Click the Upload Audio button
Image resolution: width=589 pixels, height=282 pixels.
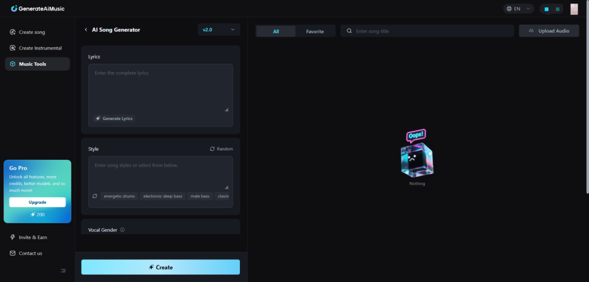549,31
